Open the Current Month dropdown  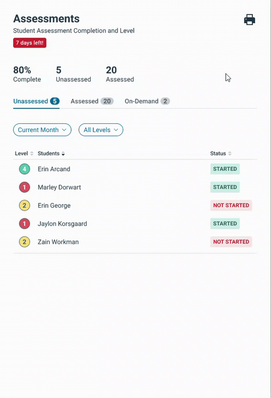point(42,130)
